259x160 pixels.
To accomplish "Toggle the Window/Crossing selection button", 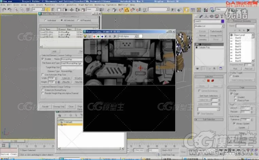I will click(x=65, y=10).
